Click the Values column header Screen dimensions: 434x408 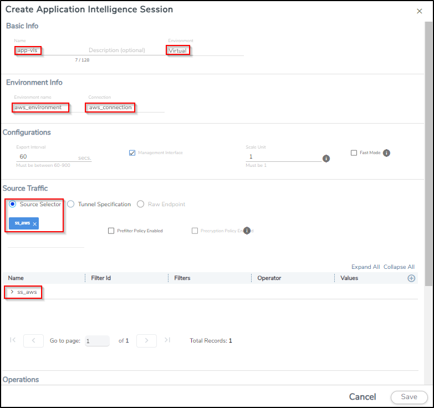[349, 278]
